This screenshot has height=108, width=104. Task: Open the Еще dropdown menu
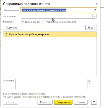[91, 28]
